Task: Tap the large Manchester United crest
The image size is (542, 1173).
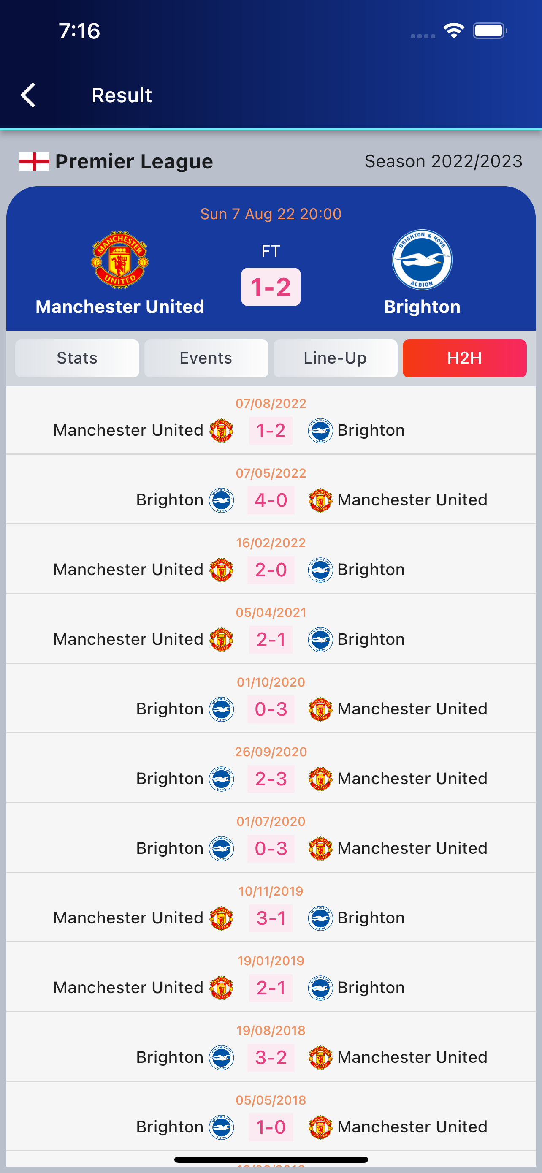Action: pyautogui.click(x=120, y=260)
